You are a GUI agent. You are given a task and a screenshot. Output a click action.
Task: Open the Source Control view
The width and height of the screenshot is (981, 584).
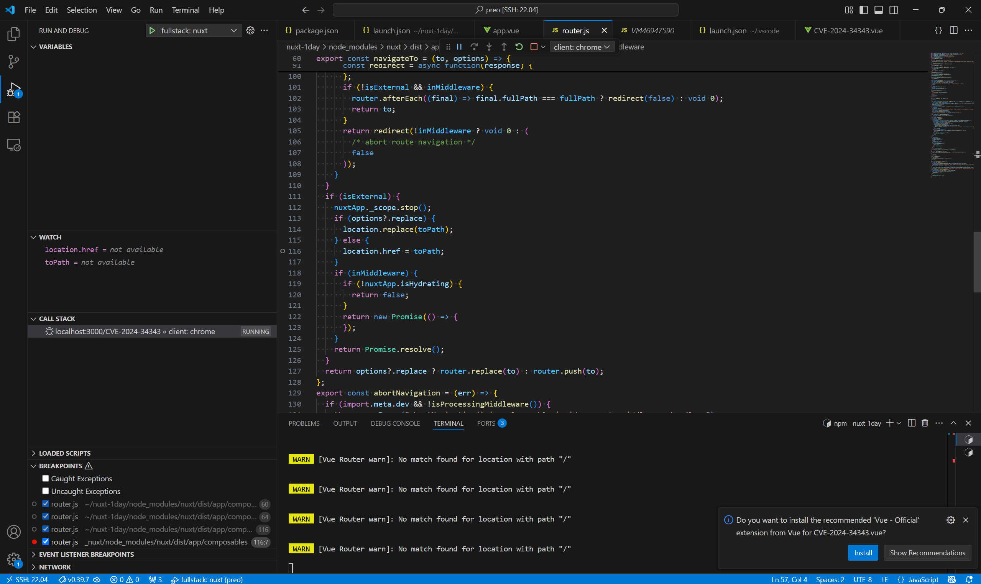pos(14,62)
